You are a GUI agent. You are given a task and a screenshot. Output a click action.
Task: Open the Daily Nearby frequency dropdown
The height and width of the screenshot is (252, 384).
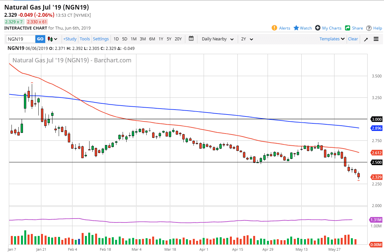click(218, 39)
